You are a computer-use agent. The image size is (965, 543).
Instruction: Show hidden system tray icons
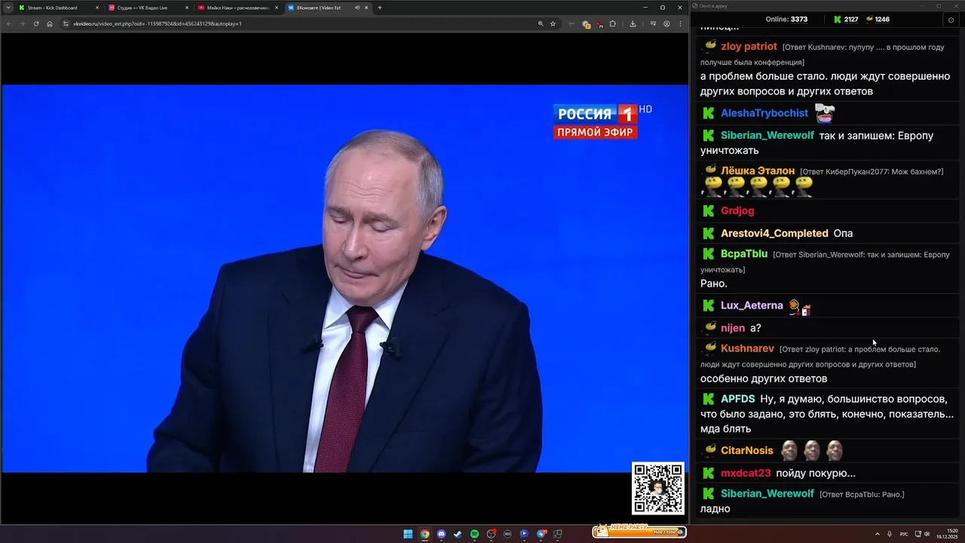878,534
